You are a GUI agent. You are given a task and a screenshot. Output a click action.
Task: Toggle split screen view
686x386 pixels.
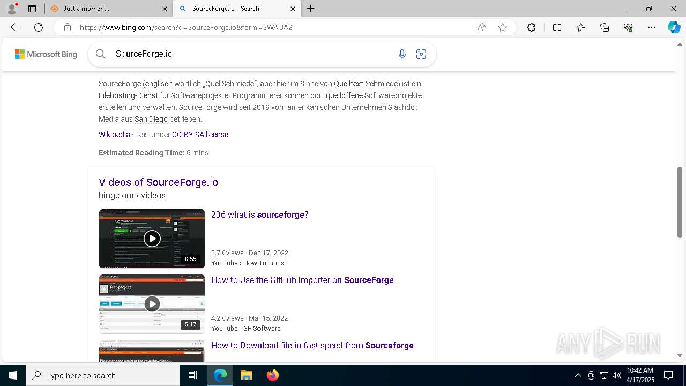point(557,27)
